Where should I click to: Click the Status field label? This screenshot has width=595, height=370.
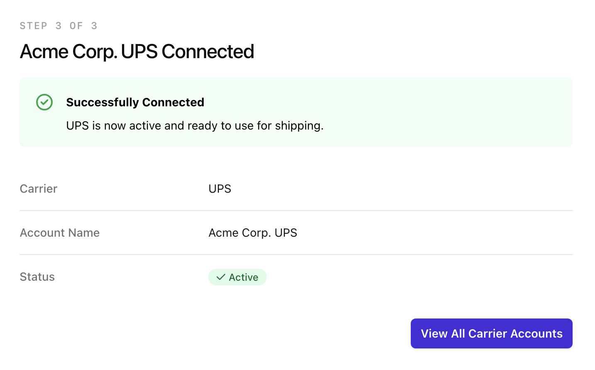37,277
